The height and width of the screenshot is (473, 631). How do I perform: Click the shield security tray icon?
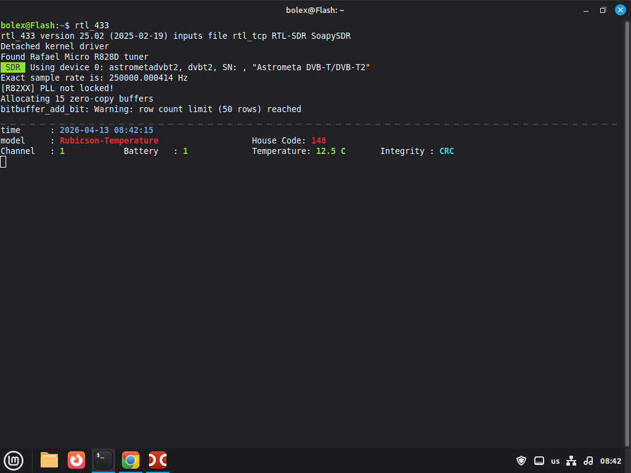point(521,461)
